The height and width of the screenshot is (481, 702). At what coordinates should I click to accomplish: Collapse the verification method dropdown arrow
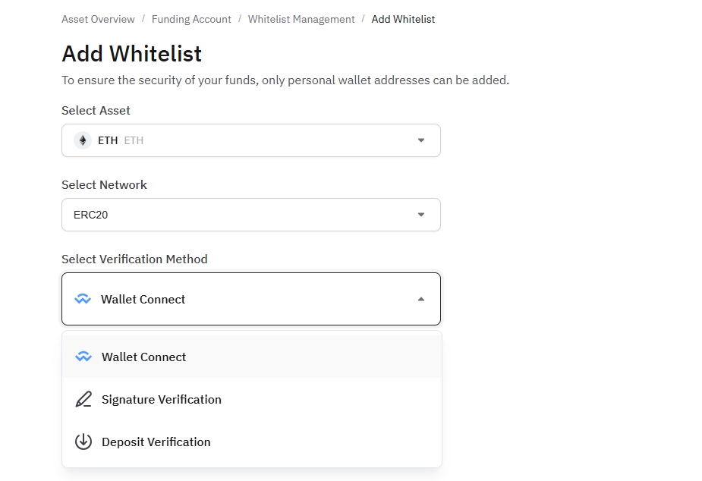pyautogui.click(x=421, y=299)
